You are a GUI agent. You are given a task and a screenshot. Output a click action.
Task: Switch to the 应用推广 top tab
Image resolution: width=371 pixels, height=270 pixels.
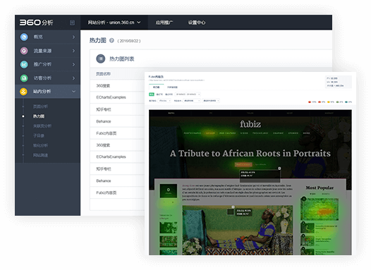[x=164, y=23]
